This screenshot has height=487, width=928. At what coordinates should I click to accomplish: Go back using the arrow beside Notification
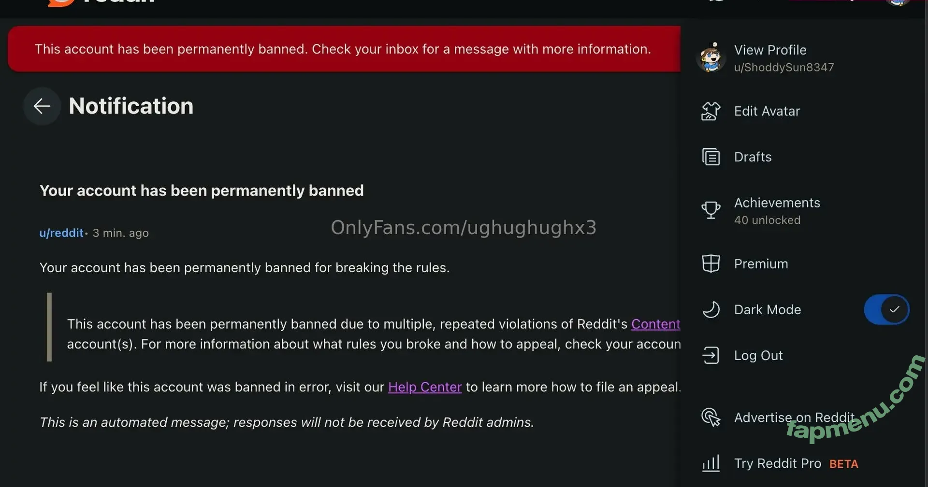[42, 106]
